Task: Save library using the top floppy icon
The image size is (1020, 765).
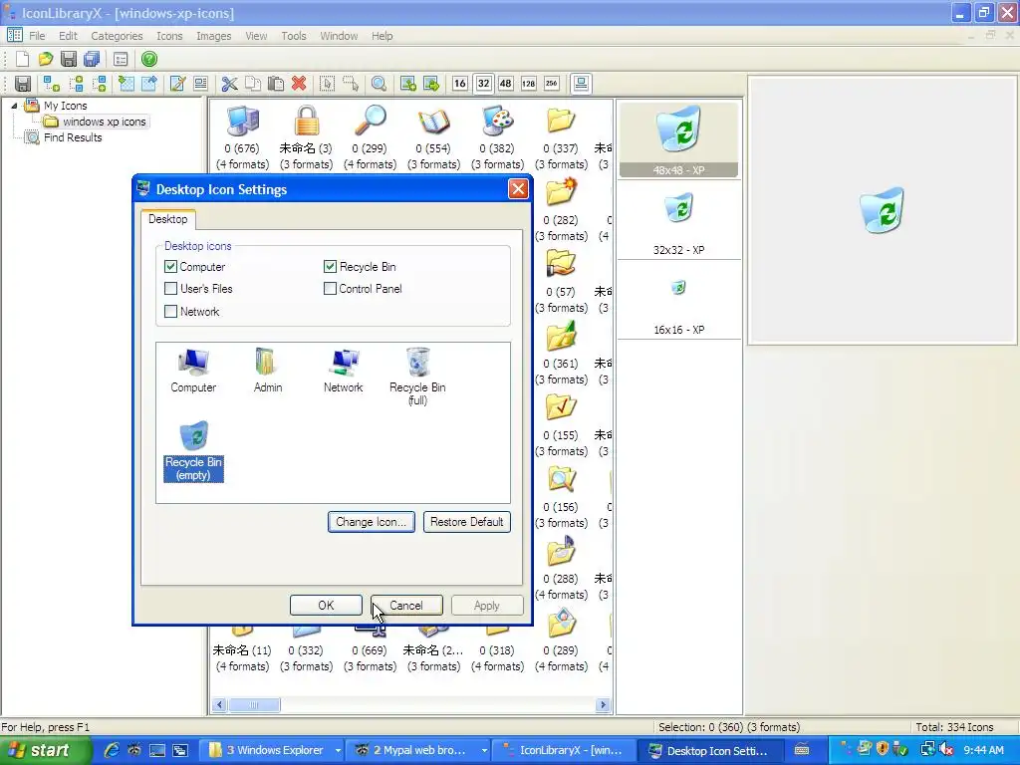Action: coord(69,59)
